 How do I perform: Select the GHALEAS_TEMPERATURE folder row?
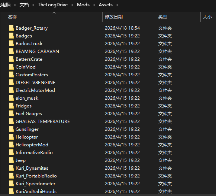coord(108,121)
